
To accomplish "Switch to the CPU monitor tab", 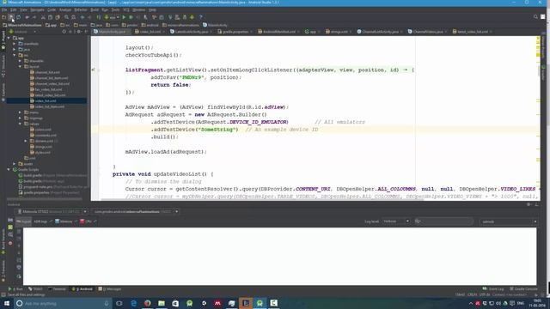I will click(86, 221).
